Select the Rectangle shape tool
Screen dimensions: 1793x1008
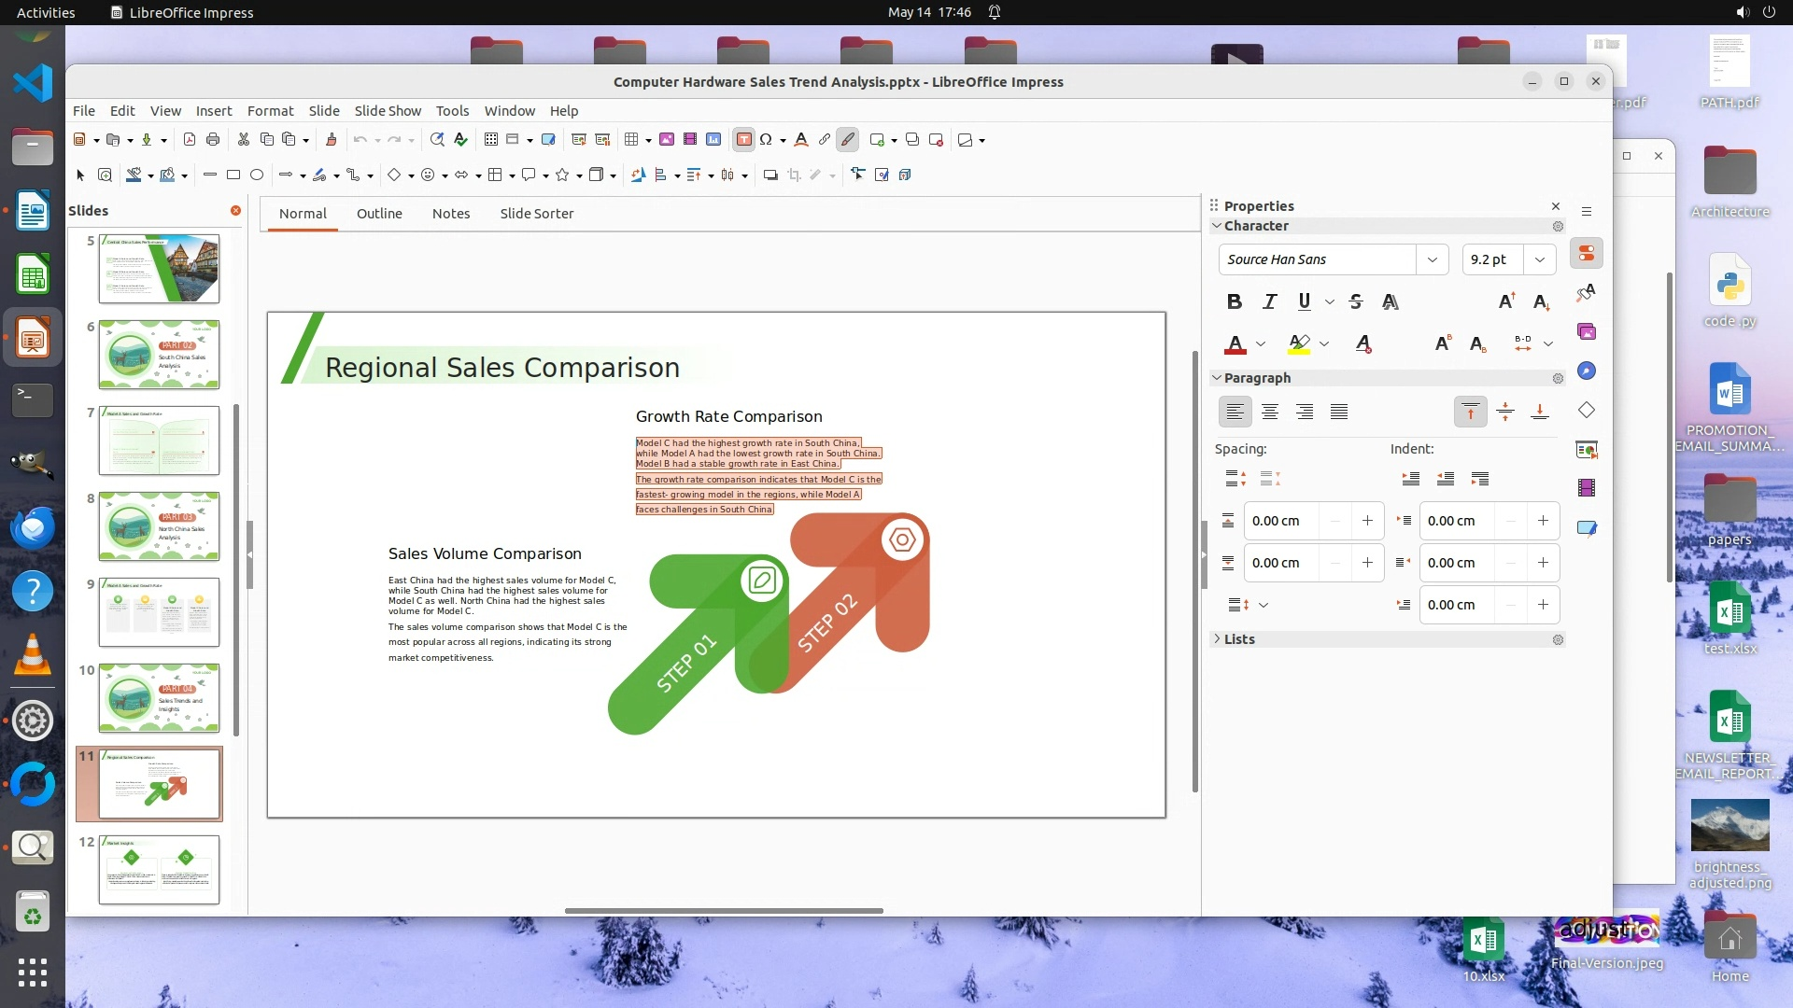(233, 175)
